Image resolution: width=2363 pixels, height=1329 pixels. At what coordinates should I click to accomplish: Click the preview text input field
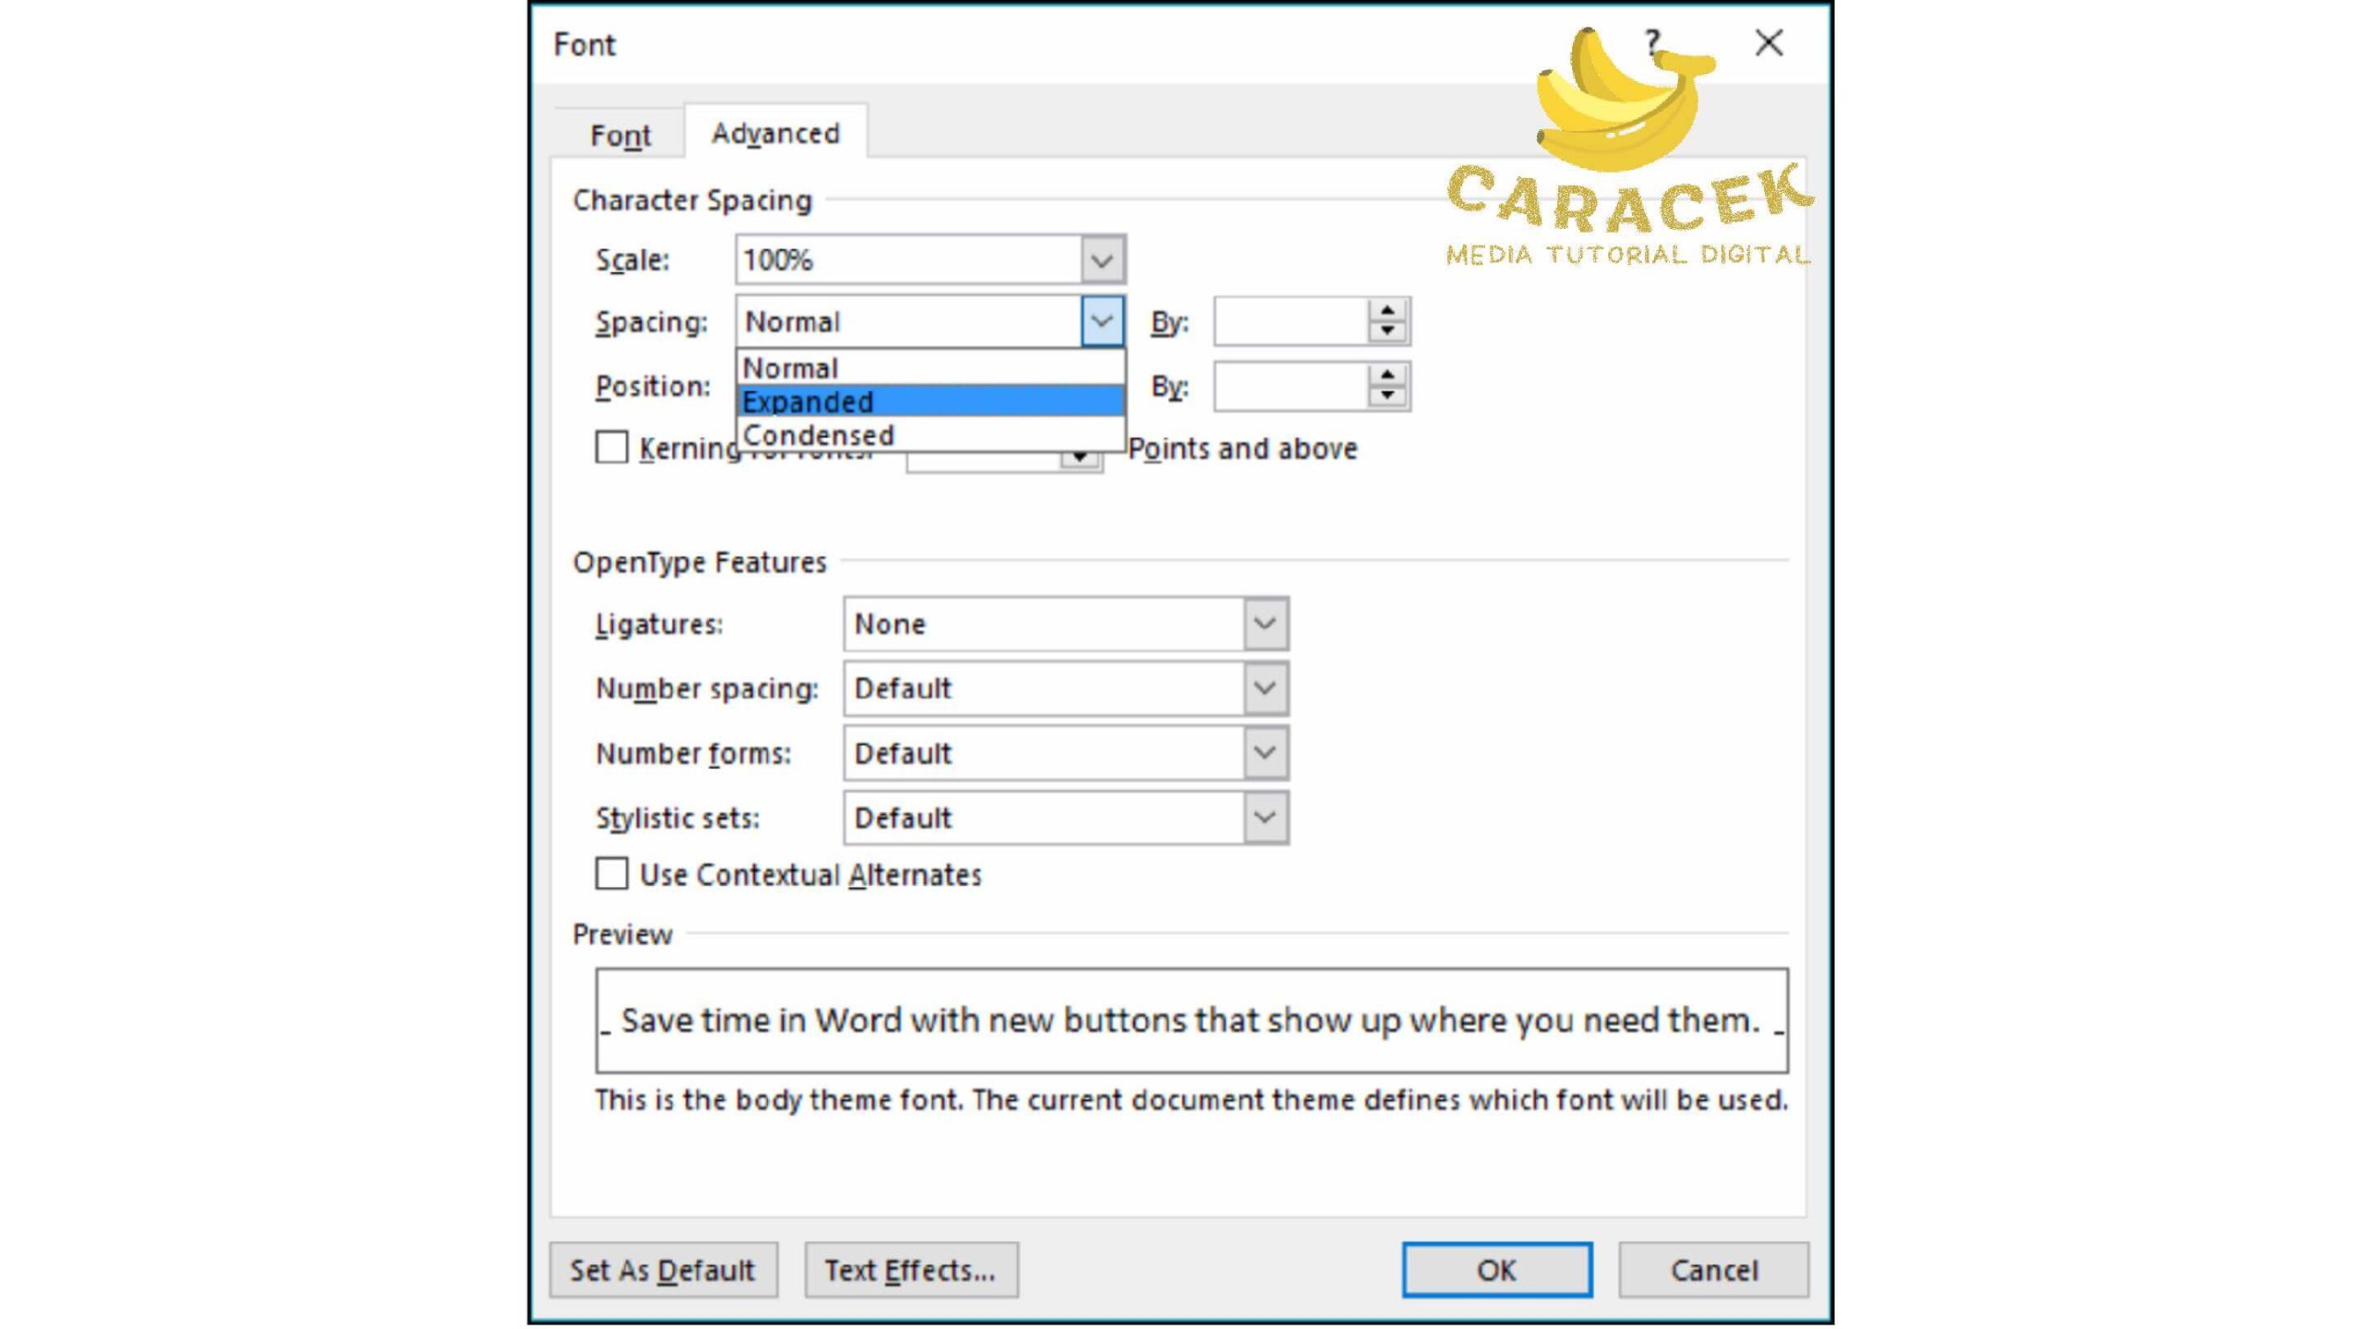point(1192,1021)
